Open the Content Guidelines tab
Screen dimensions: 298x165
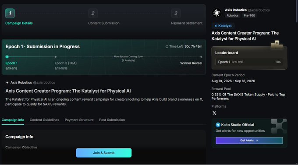pyautogui.click(x=44, y=120)
